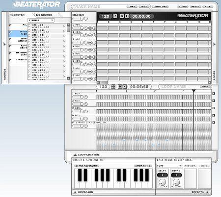Click the Delay knob in the effects panel
Viewport: 221px width, 197px height.
162,182
